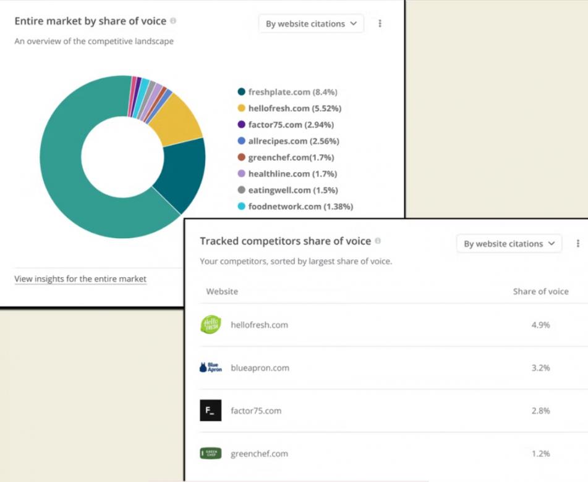Select the hellofresh.com yellow legend dot
The width and height of the screenshot is (588, 482).
[242, 108]
